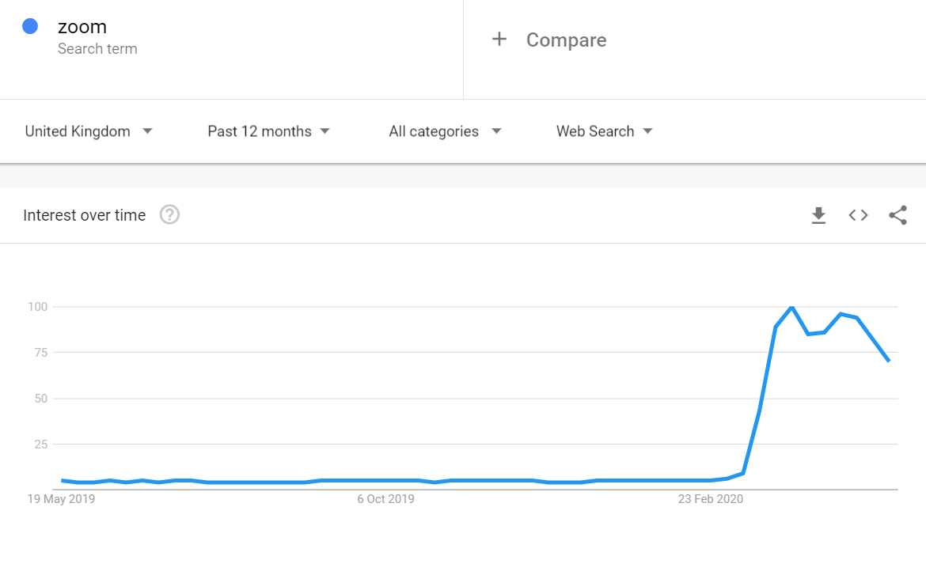Viewport: 926px width, 575px height.
Task: Select the 23 Feb 2020 axis label
Action: (x=711, y=499)
